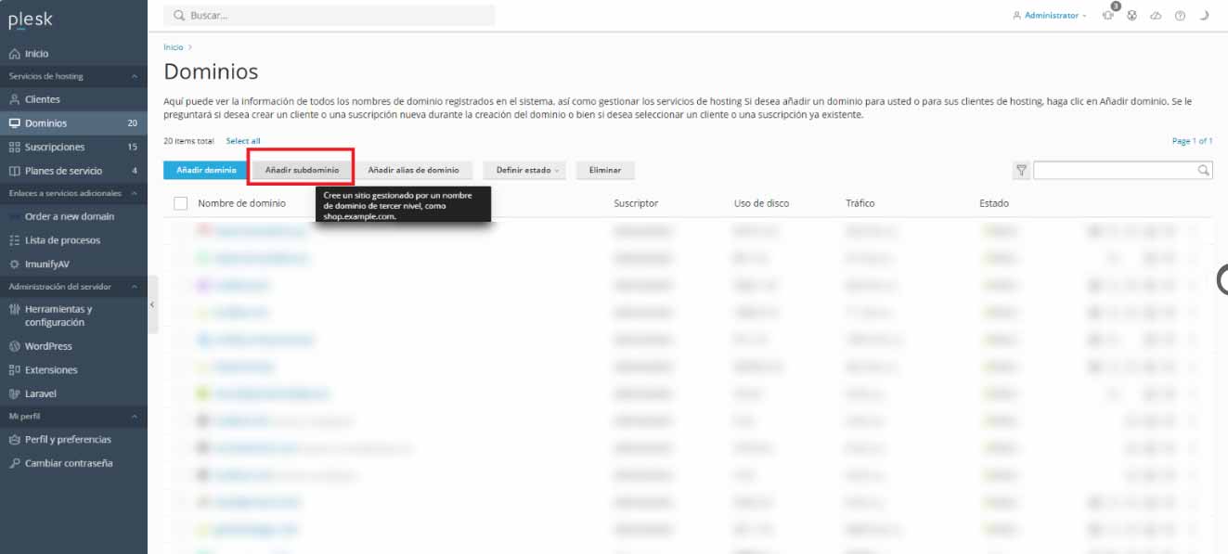Click the filter funnel icon

click(x=1021, y=171)
